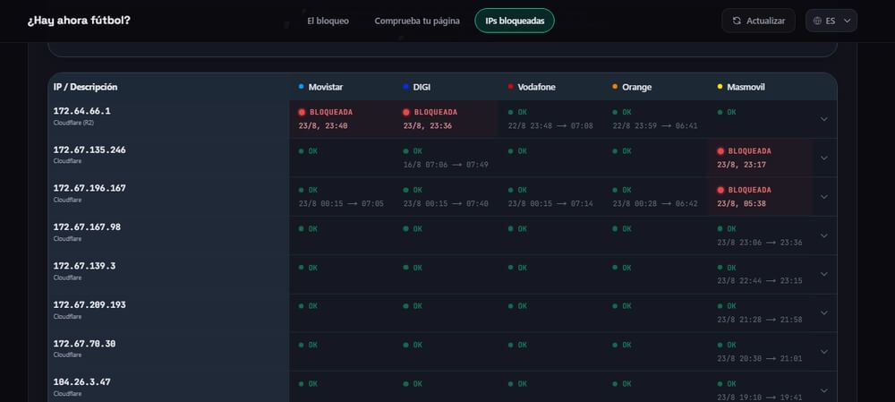Click the IP address 172.67.209.193
Viewport: 895px width, 402px height.
click(x=89, y=304)
